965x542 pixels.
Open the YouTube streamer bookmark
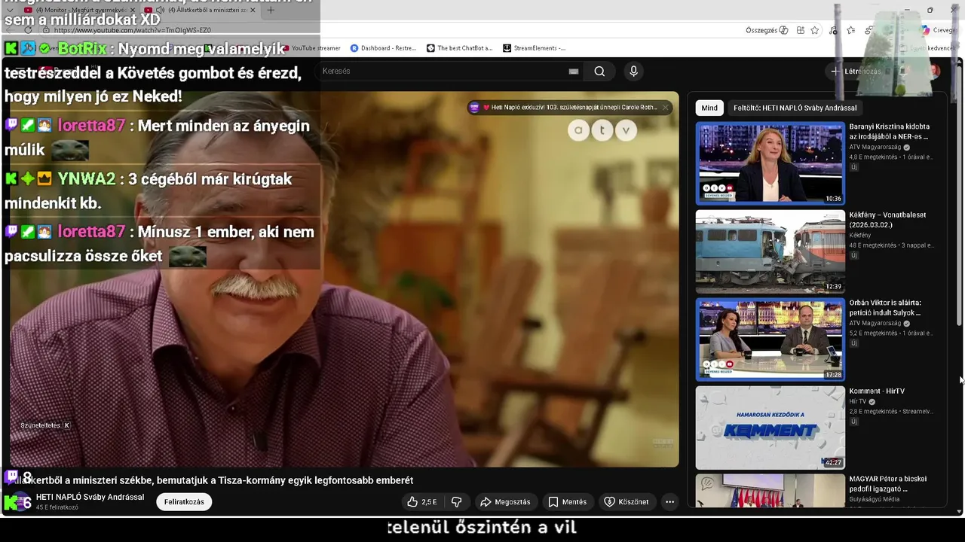311,48
